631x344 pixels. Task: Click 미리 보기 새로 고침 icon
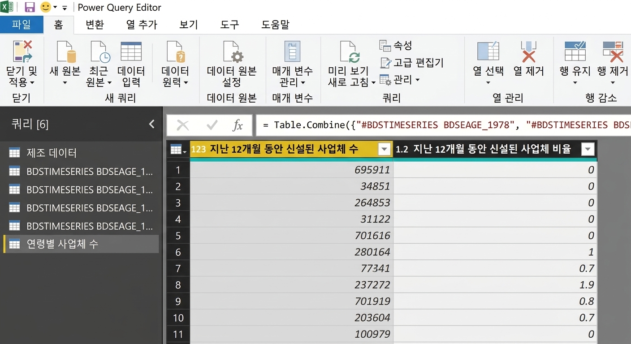[x=349, y=51]
